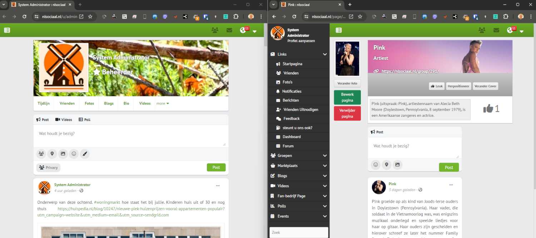Open the Dashboard icon item in sidebar
The height and width of the screenshot is (238, 536).
coord(291,137)
